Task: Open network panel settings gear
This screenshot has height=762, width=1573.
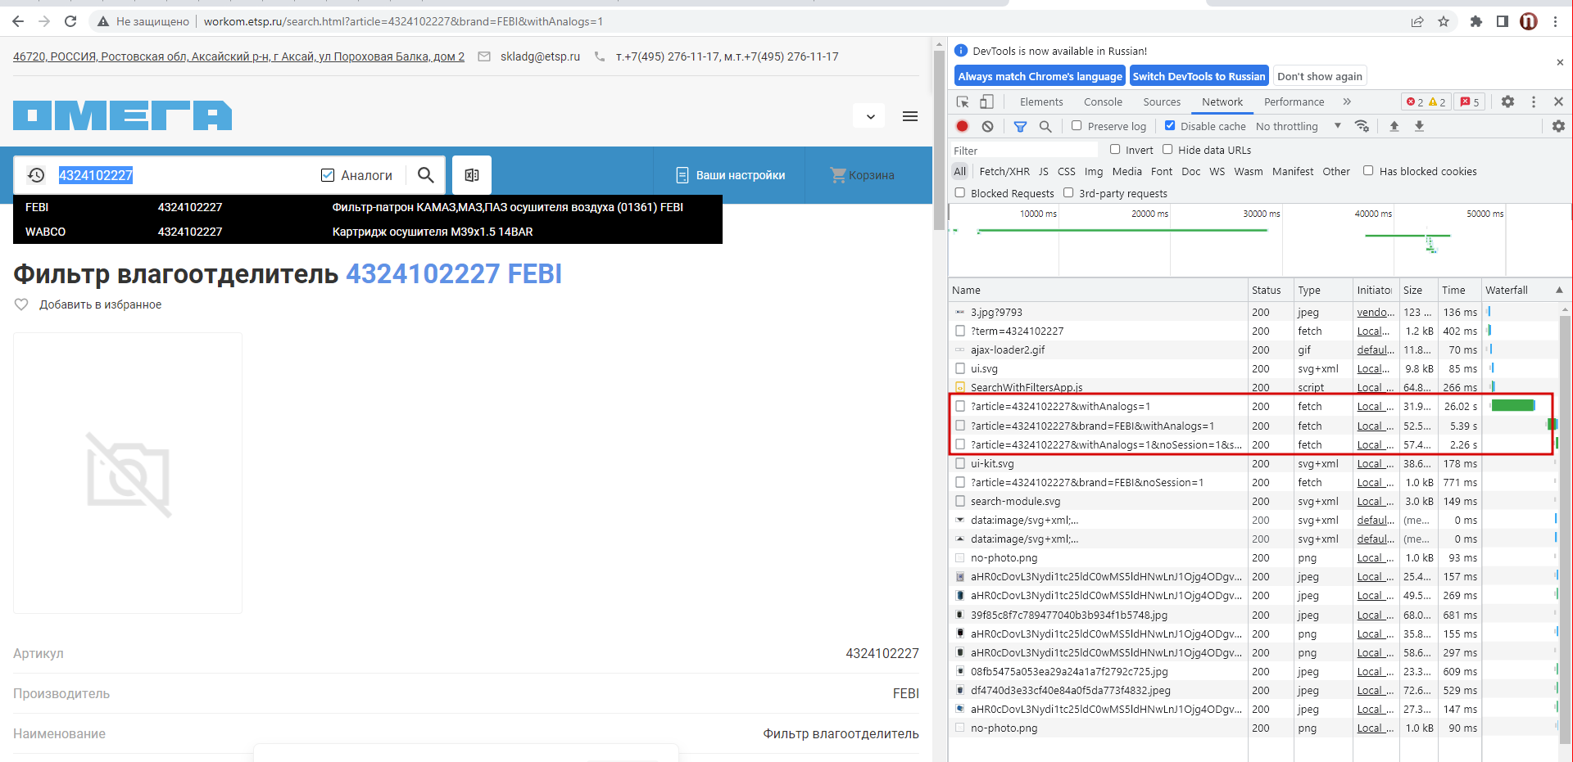Action: point(1558,126)
